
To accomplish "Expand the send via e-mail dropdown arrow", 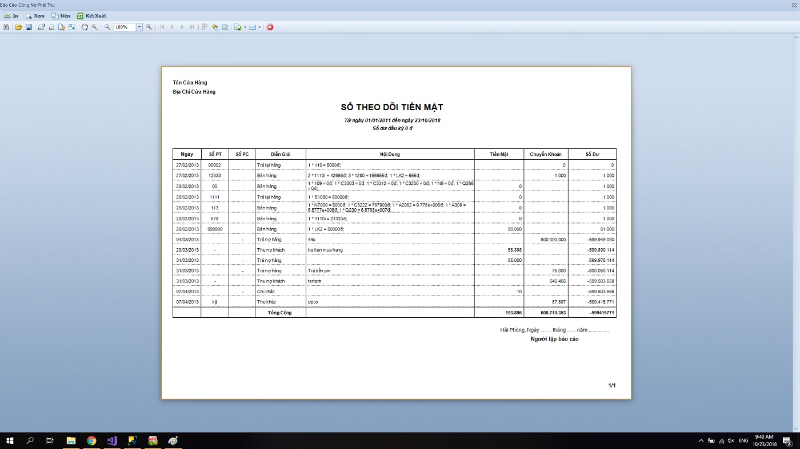I will point(259,27).
